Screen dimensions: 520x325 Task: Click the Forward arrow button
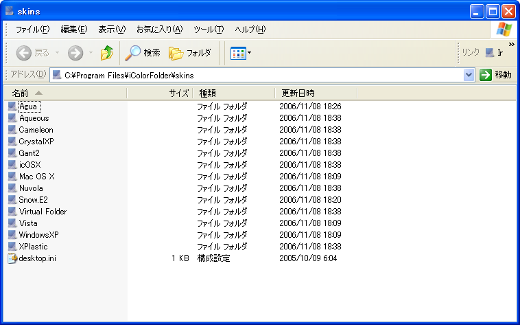coord(75,53)
